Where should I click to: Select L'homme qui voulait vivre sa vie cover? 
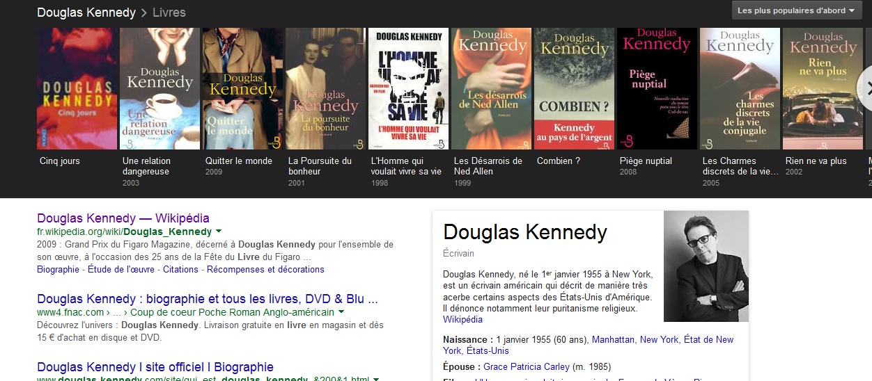[408, 88]
